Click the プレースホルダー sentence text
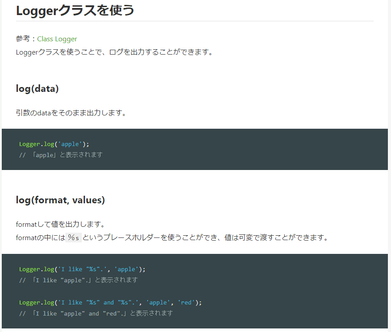This screenshot has height=332, width=391. point(206,237)
